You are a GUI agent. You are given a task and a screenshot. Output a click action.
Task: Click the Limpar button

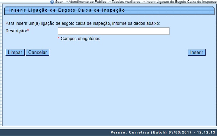15,53
